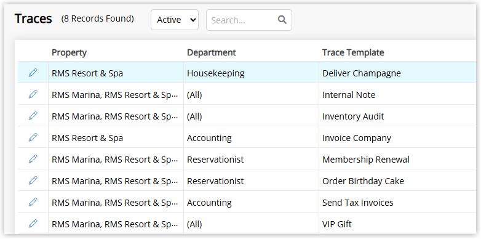This screenshot has width=481, height=239.
Task: Click edit pencil for Invoice Company row
Action: point(33,137)
